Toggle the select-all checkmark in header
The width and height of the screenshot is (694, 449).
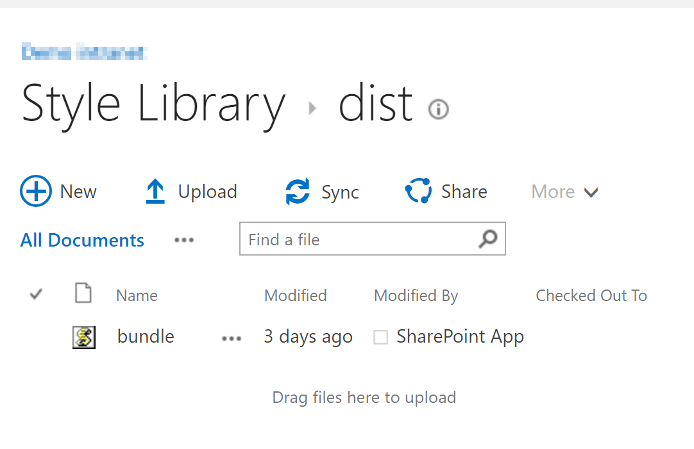(x=36, y=294)
